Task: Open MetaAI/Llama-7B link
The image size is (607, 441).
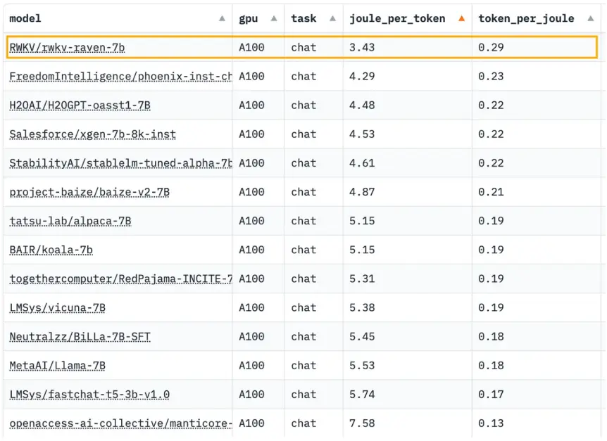Action: tap(57, 366)
